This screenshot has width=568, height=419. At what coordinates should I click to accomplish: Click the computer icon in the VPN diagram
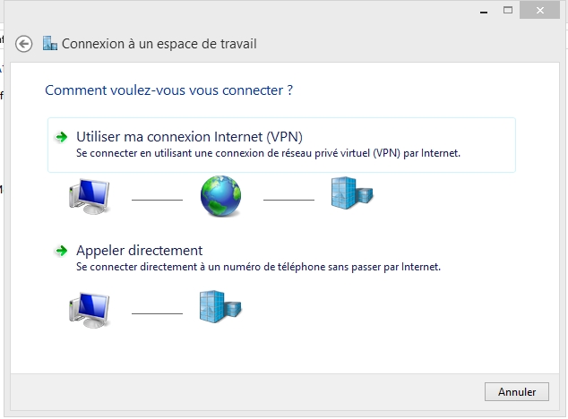[90, 196]
